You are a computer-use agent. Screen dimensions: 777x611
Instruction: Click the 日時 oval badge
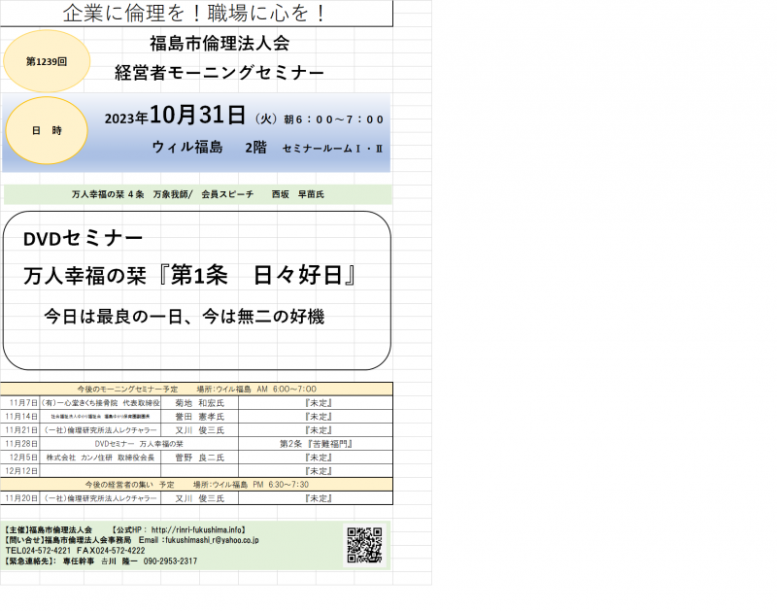(x=47, y=130)
